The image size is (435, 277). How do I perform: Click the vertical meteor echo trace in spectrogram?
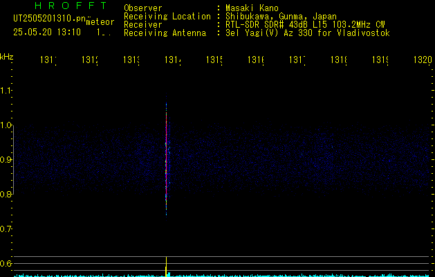(166, 156)
